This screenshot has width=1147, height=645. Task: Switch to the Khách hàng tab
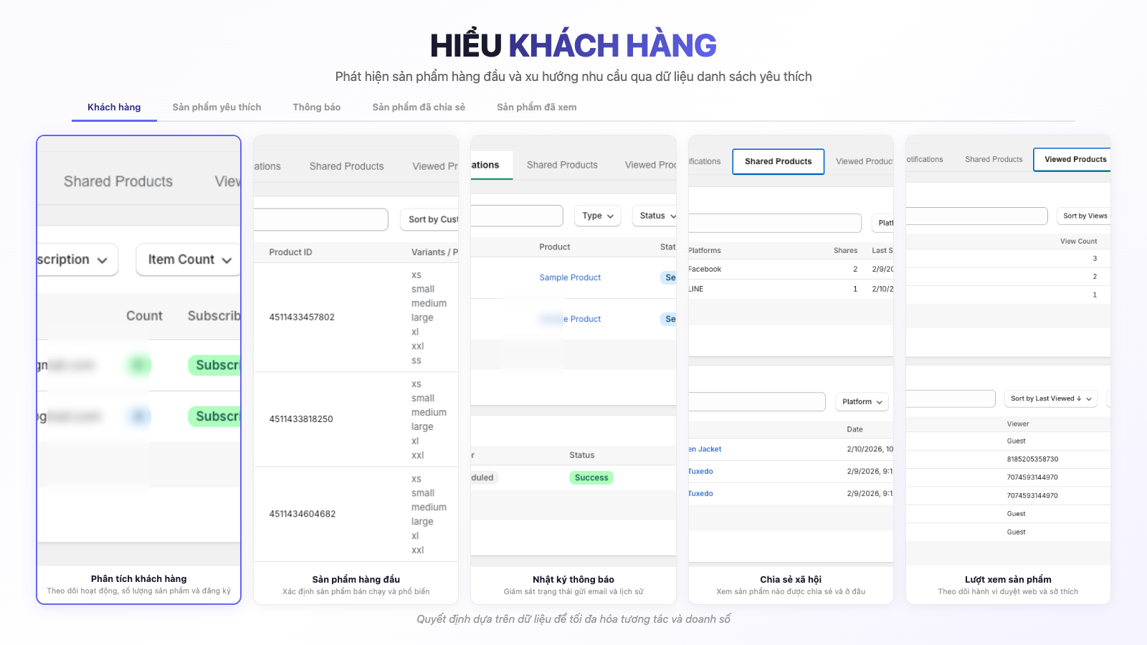click(114, 107)
